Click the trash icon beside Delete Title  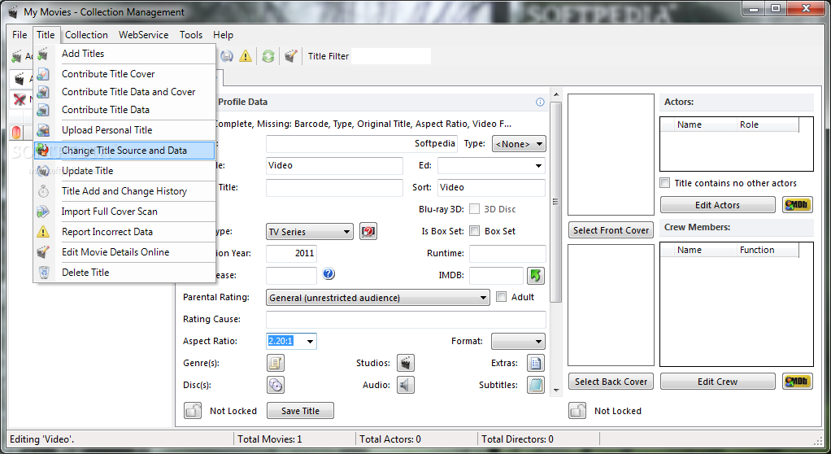click(x=43, y=272)
